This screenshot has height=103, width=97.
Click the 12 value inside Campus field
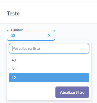click(13, 35)
